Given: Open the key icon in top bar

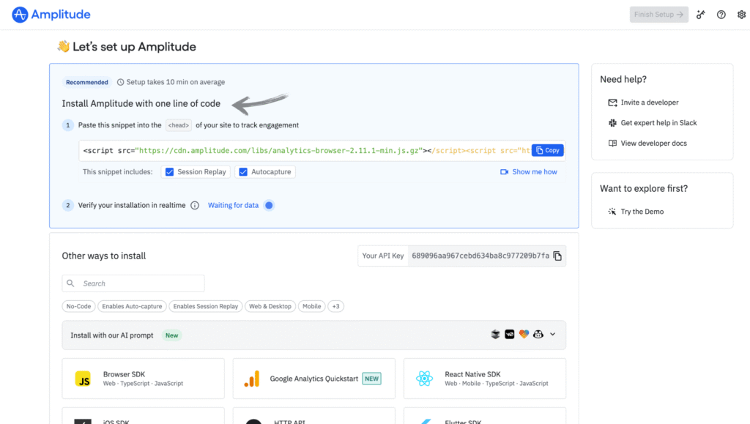Looking at the screenshot, I should tap(701, 15).
